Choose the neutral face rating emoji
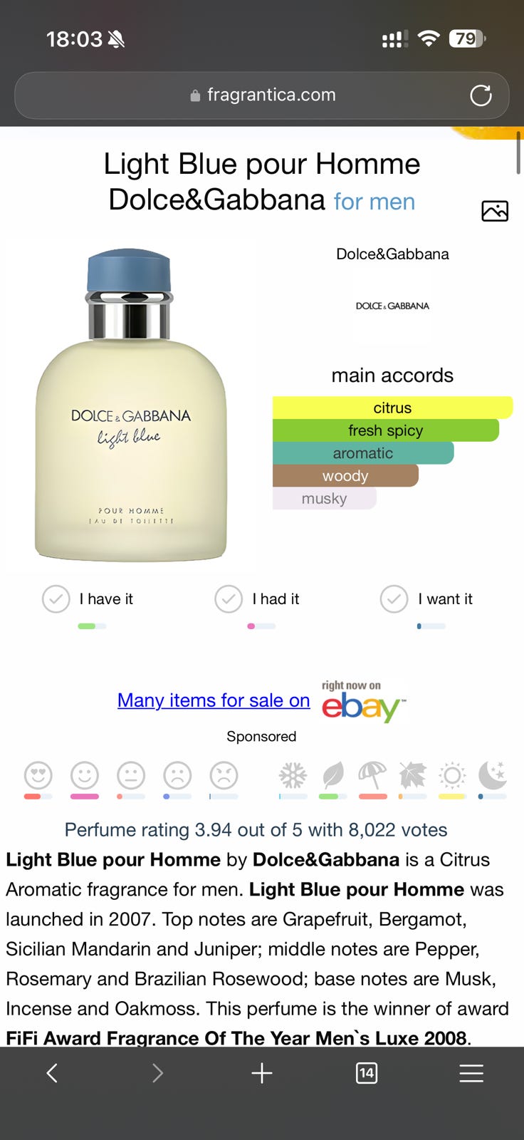The image size is (524, 1140). [x=131, y=775]
